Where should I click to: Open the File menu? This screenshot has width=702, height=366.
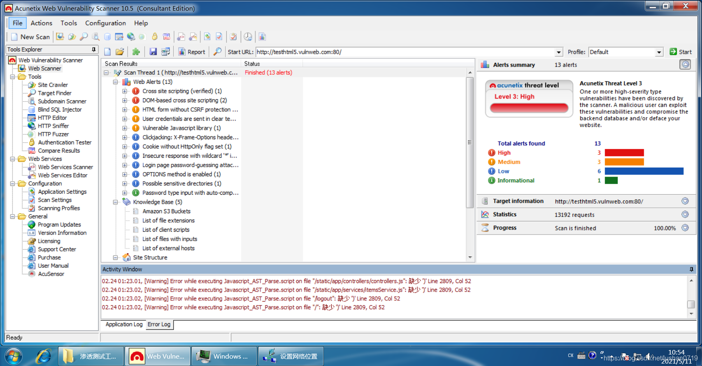(x=17, y=23)
